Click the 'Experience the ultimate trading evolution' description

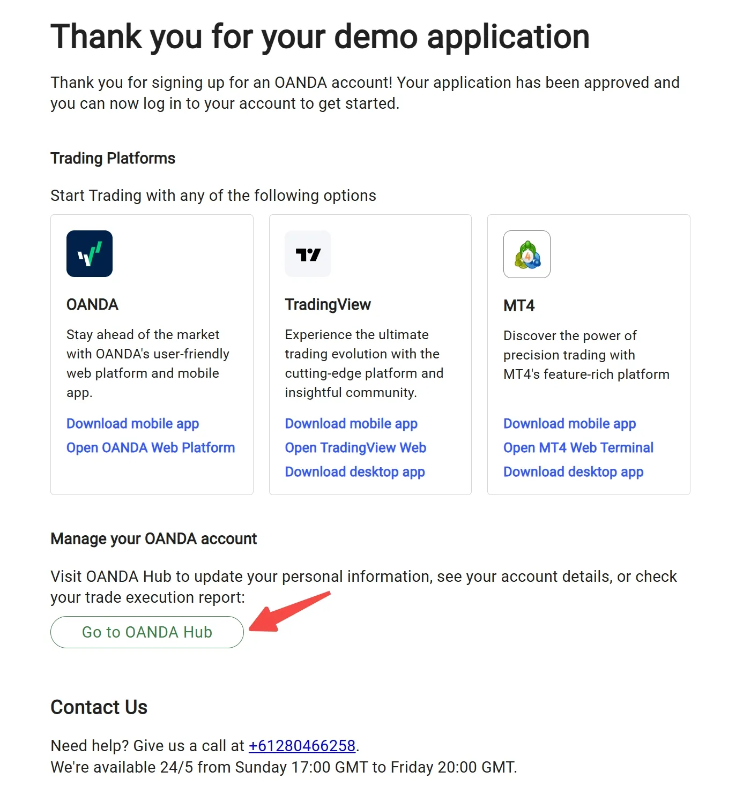tap(364, 363)
